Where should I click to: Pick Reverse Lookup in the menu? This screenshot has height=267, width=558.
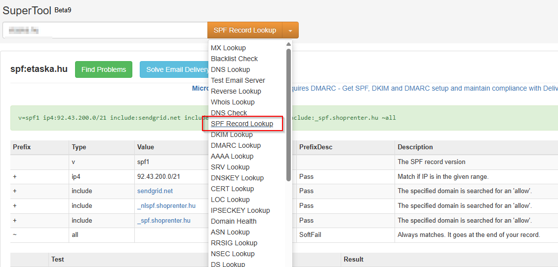[x=236, y=91]
